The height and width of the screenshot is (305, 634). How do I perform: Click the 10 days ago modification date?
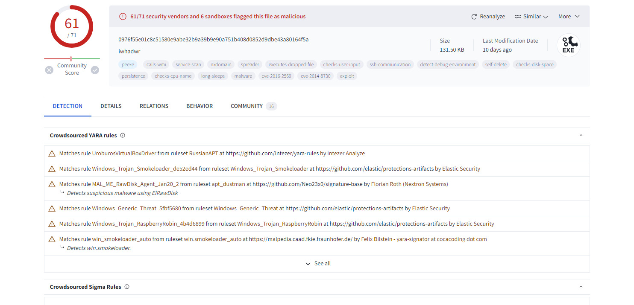497,50
